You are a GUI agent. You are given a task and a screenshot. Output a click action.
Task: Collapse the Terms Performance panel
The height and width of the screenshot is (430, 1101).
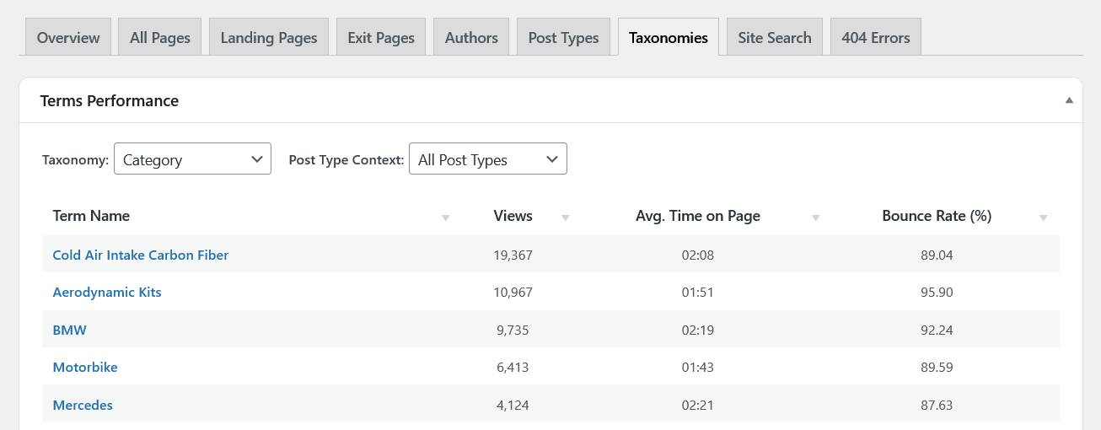[1069, 100]
